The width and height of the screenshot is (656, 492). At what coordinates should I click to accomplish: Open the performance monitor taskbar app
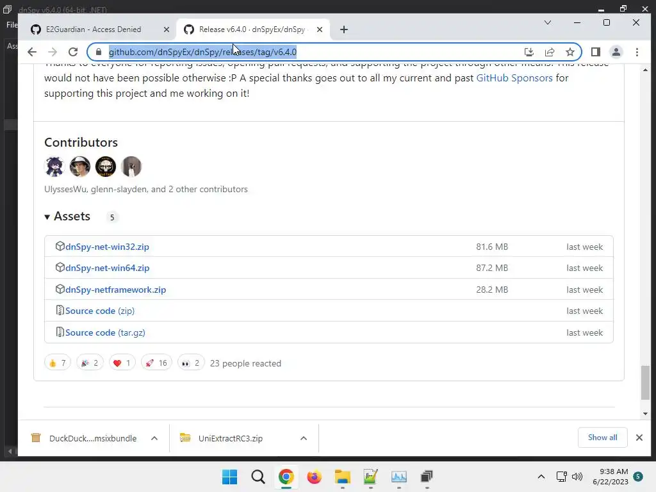[398, 477]
